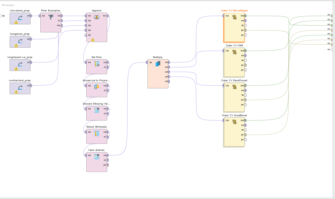Click the Set Role operator icon
The width and height of the screenshot is (335, 199).
pyautogui.click(x=97, y=64)
